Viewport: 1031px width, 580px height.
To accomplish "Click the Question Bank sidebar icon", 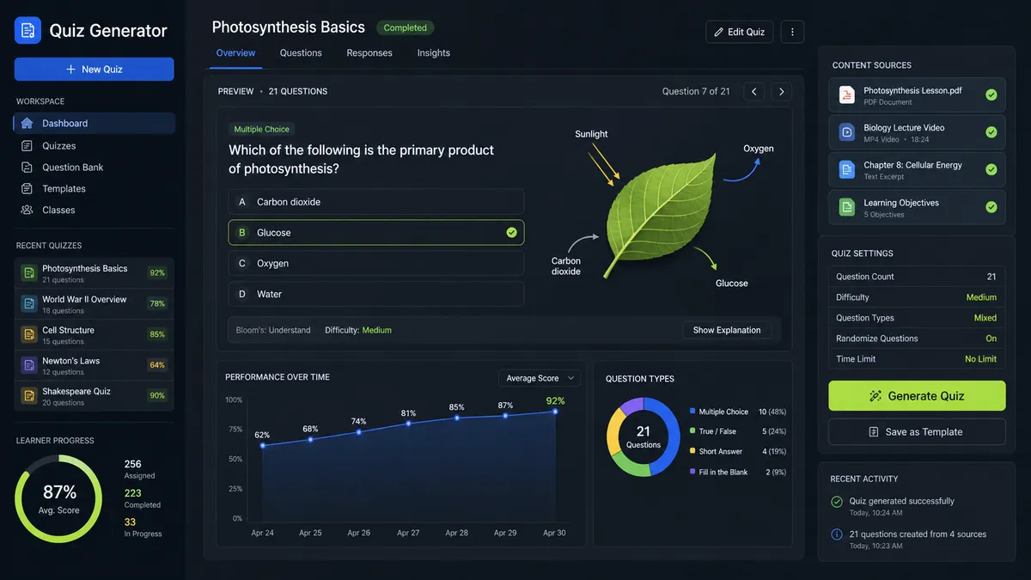I will [27, 168].
